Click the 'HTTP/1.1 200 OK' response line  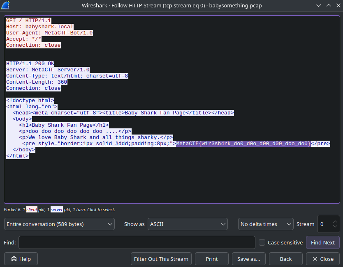(30, 64)
